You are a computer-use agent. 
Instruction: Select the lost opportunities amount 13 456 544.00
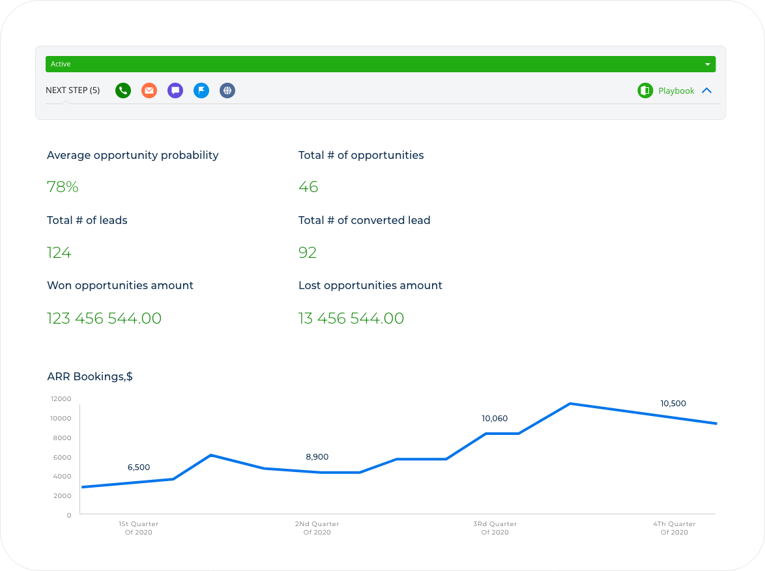tap(351, 318)
